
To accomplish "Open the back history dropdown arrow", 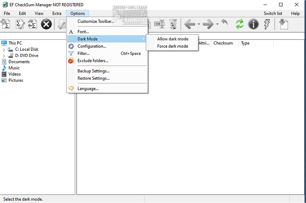I will point(199,24).
